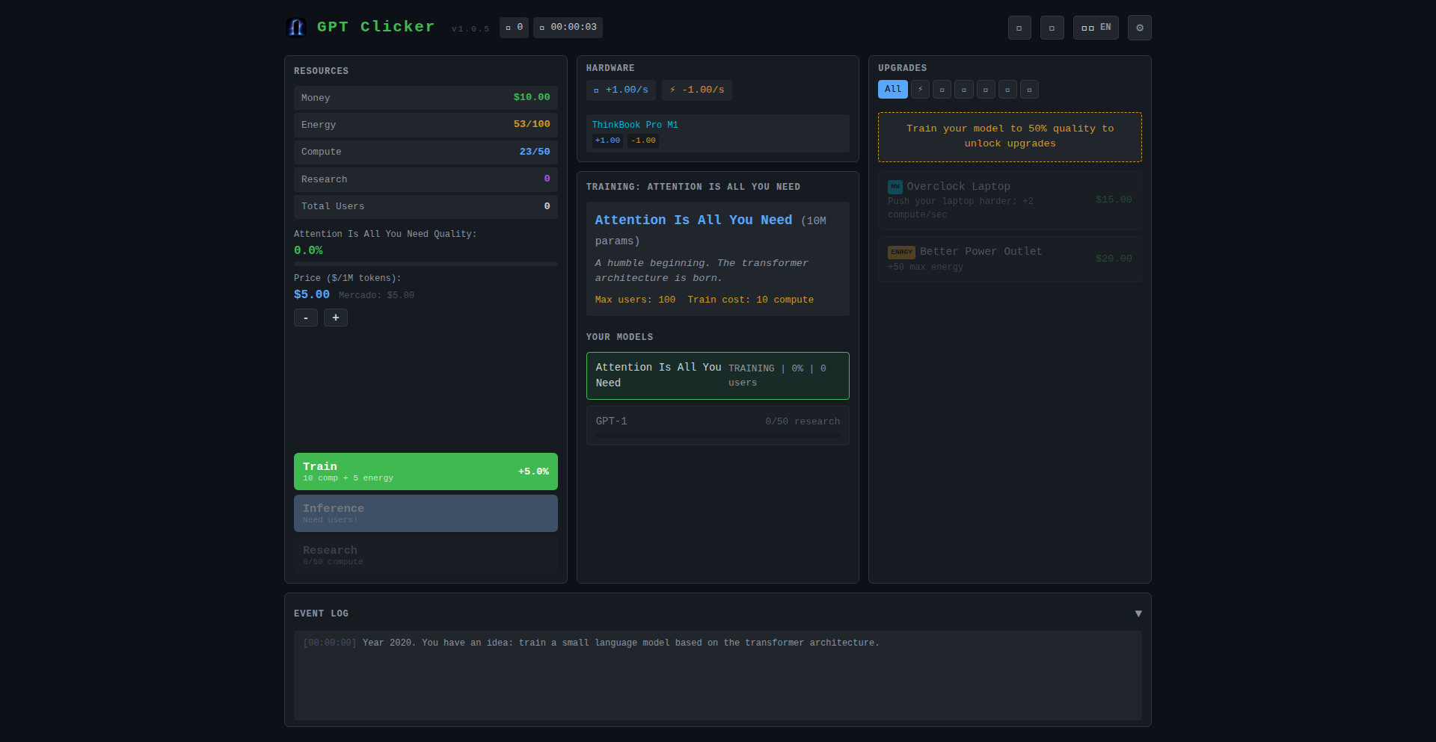Click the Energy 53/100 resource row
Viewport: 1436px width, 742px height.
(x=426, y=125)
